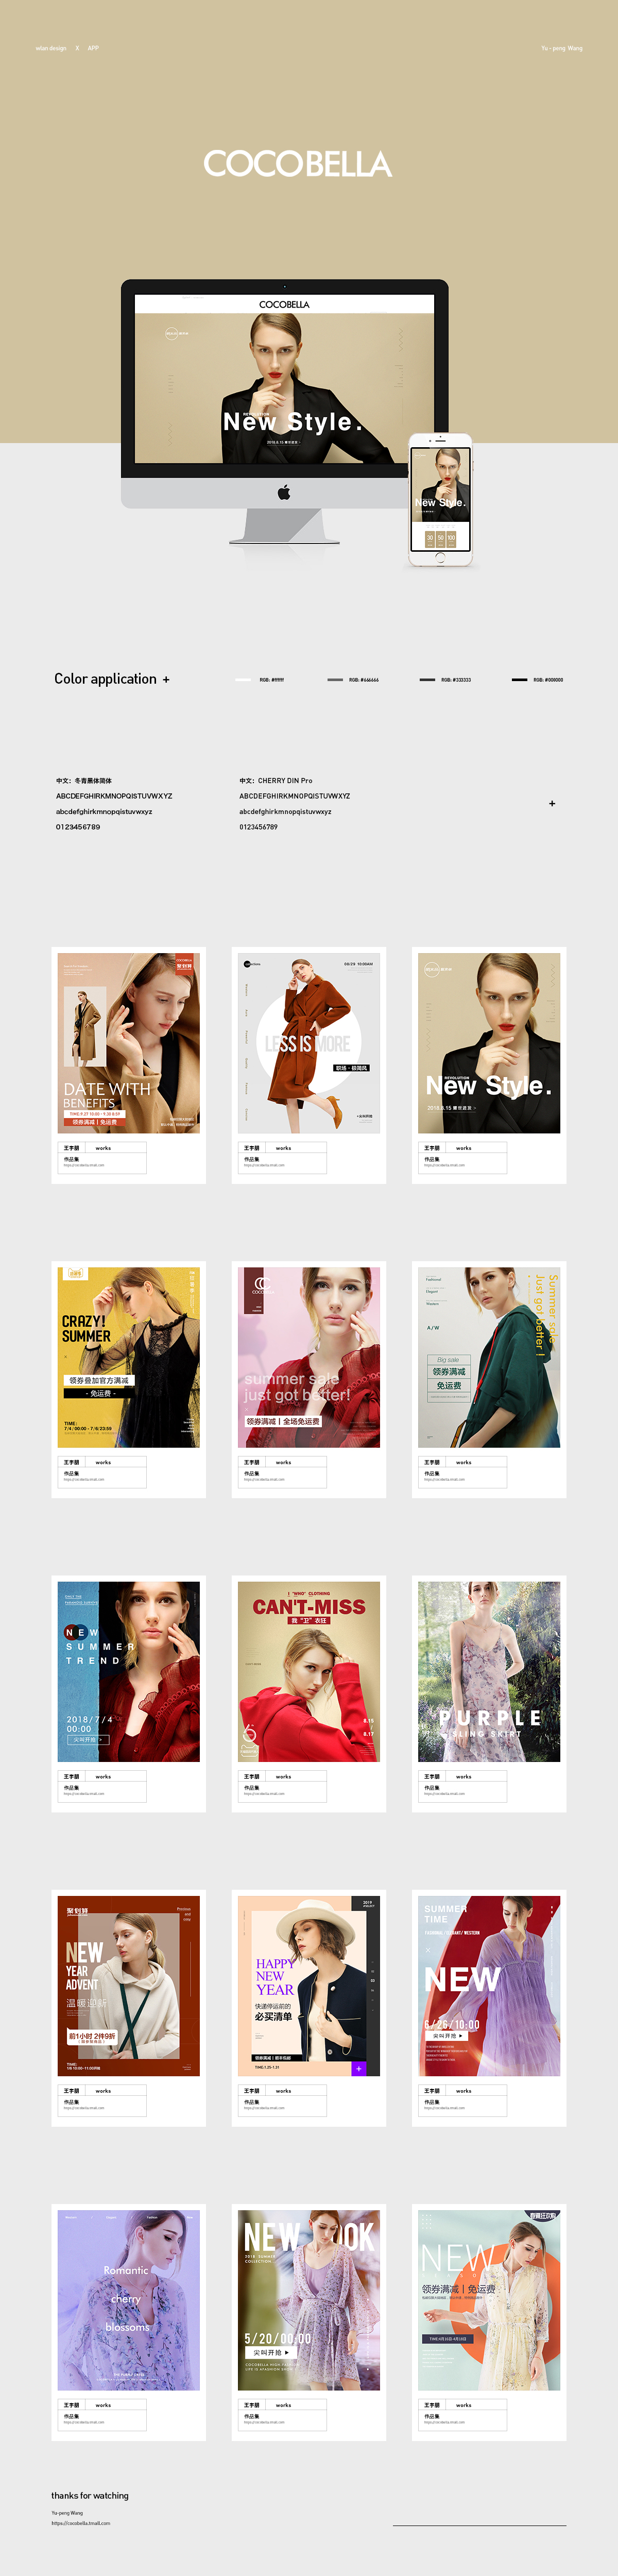Tap the purple plus button on the Happy New Year poster
This screenshot has height=2576, width=618.
358,2068
